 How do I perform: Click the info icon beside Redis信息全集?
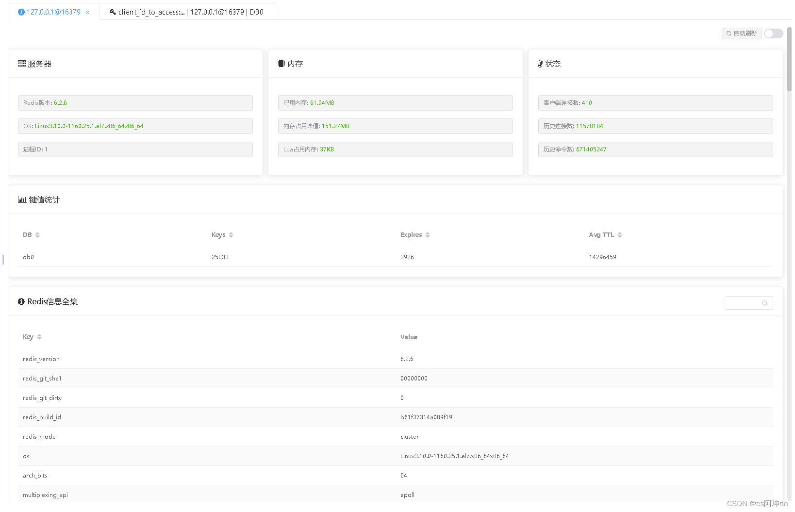[21, 301]
